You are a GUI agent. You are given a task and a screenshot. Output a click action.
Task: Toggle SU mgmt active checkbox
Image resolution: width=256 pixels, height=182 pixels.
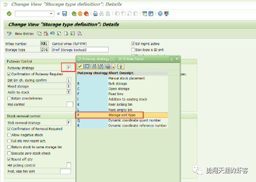coord(133,44)
